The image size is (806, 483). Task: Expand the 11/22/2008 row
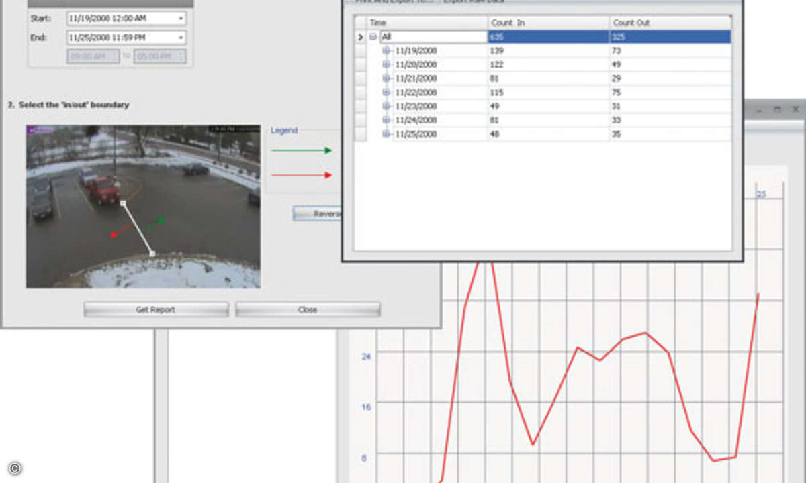click(386, 93)
